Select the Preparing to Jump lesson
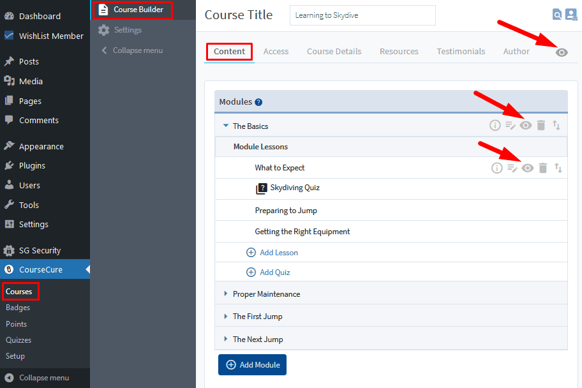 [286, 211]
